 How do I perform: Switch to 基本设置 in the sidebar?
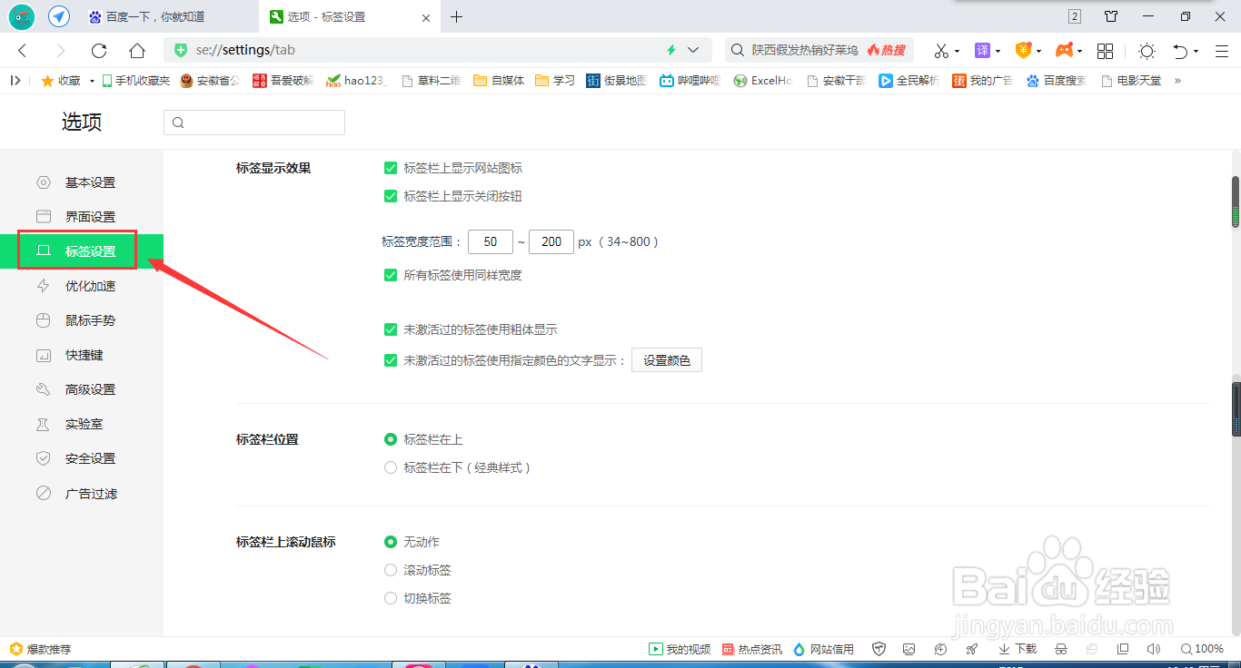click(90, 182)
